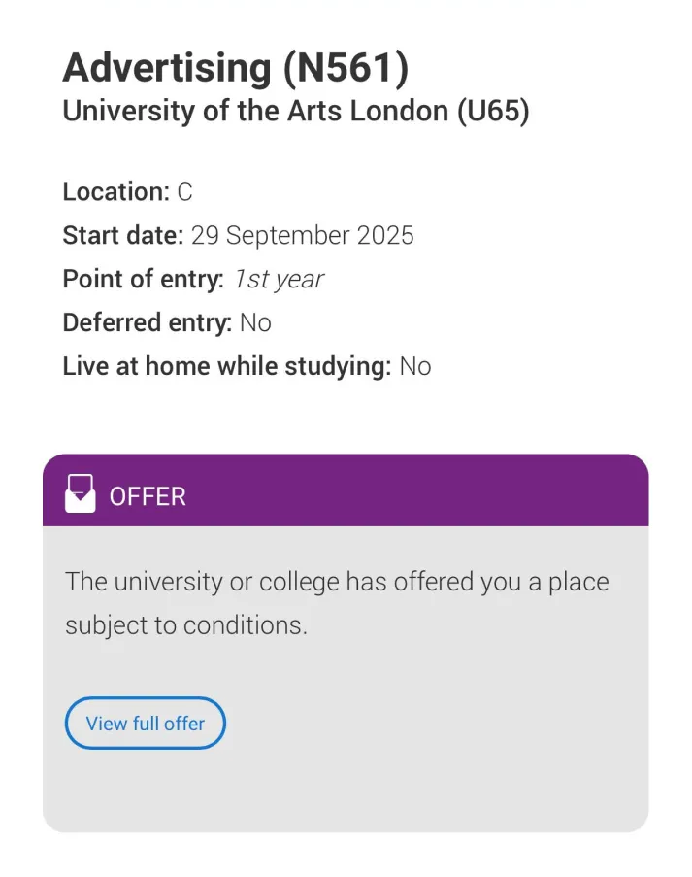Click University of the Arts London (U65)
692x877 pixels.
[296, 112]
